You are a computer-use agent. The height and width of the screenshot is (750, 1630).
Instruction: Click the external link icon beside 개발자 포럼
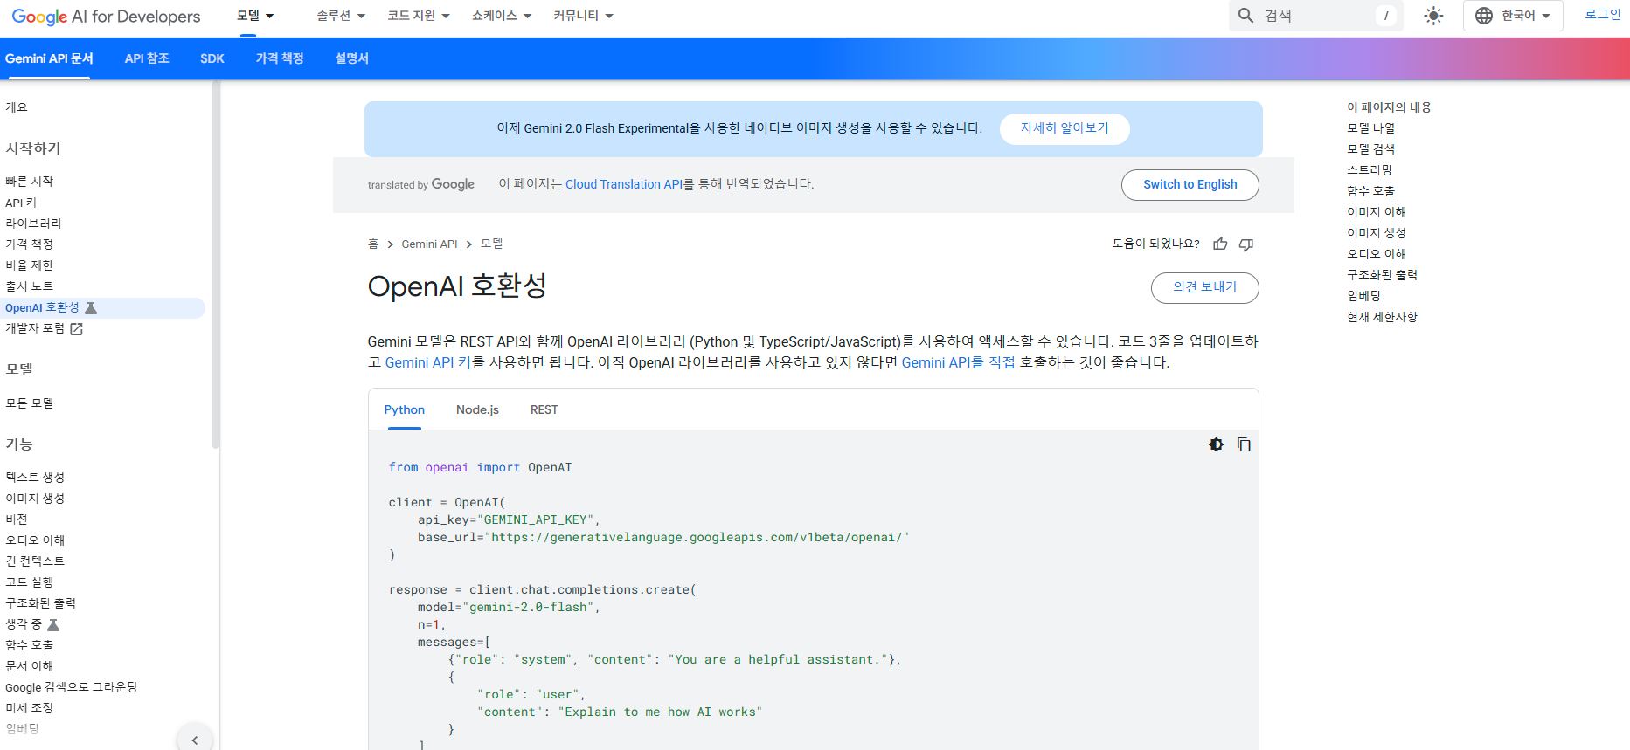[x=77, y=329]
